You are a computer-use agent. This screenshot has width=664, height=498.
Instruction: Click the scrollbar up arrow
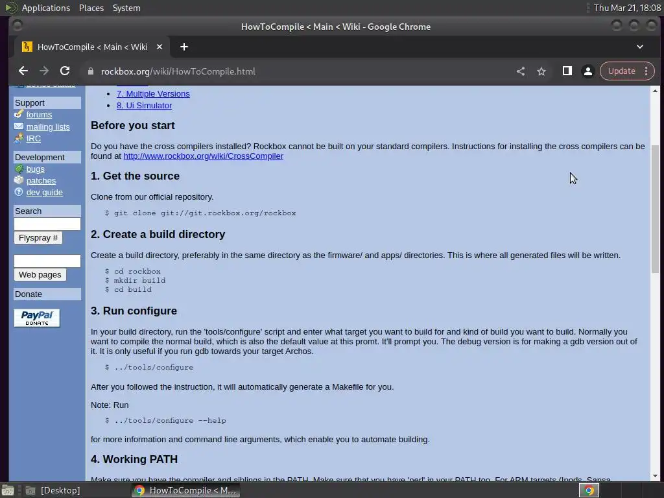click(655, 91)
